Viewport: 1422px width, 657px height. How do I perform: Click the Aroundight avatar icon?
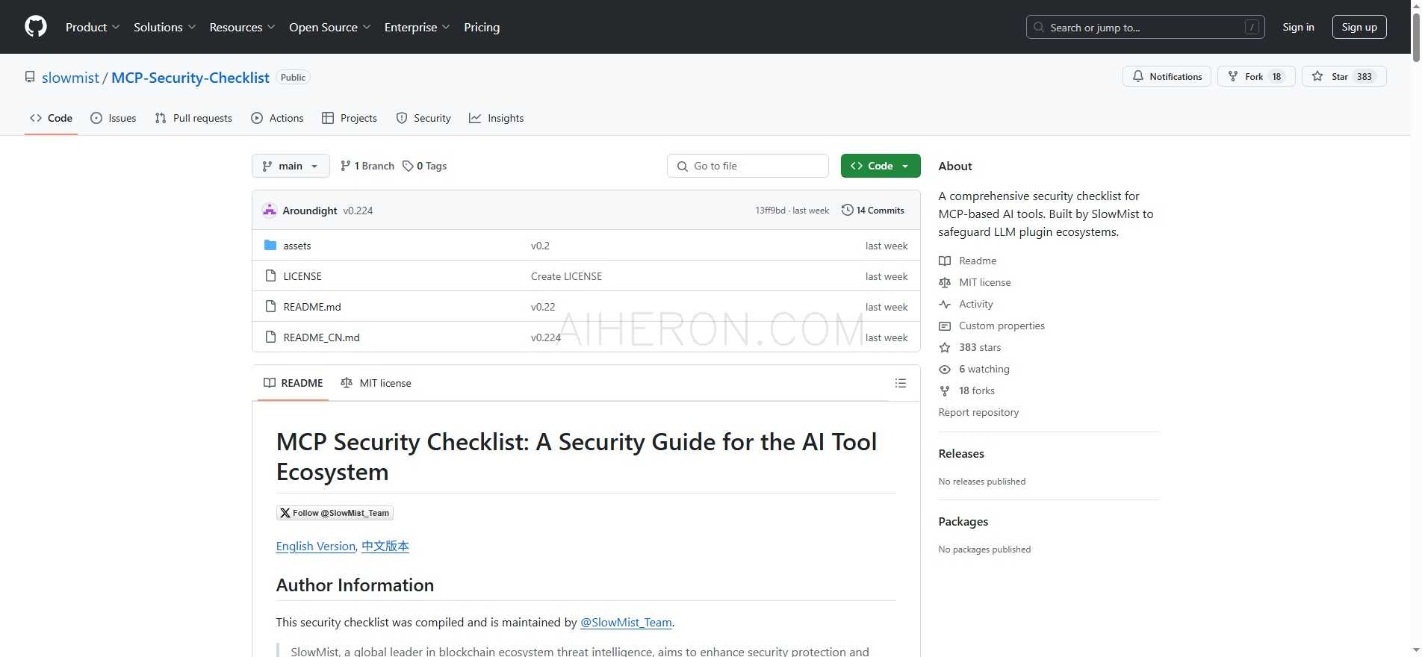pyautogui.click(x=270, y=211)
